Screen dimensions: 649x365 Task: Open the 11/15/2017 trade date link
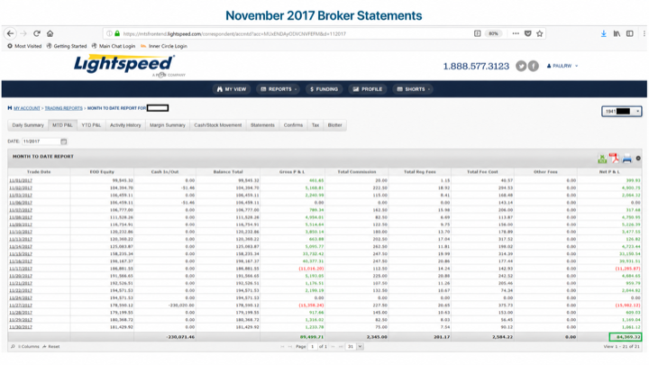[x=21, y=253]
